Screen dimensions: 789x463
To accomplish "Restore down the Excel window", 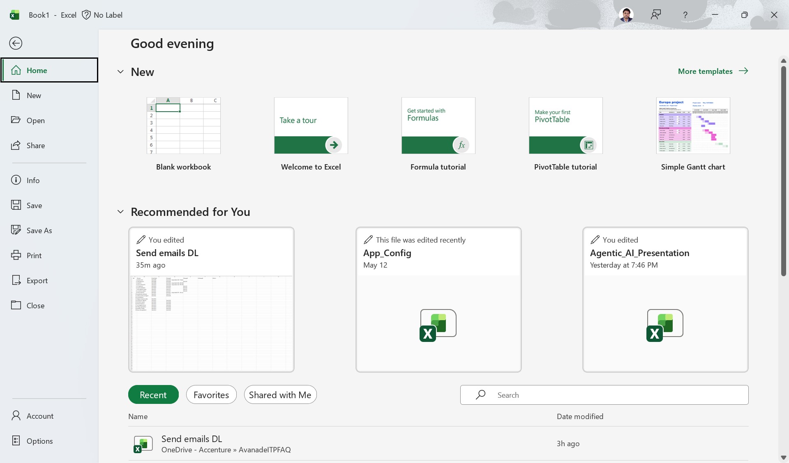I will click(744, 15).
